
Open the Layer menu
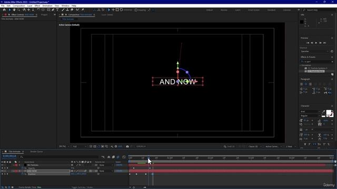pyautogui.click(x=29, y=6)
